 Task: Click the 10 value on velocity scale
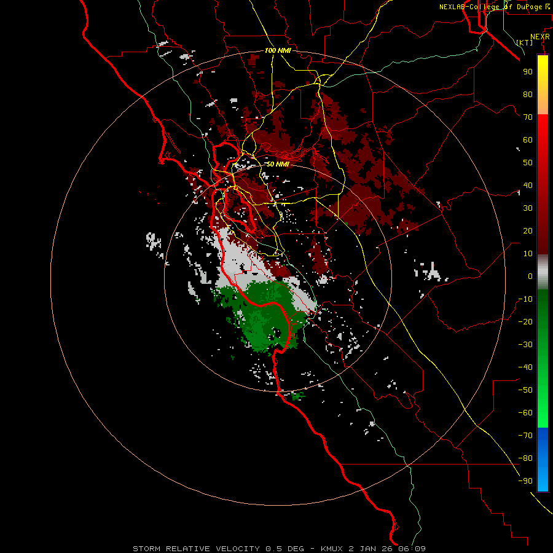click(528, 254)
